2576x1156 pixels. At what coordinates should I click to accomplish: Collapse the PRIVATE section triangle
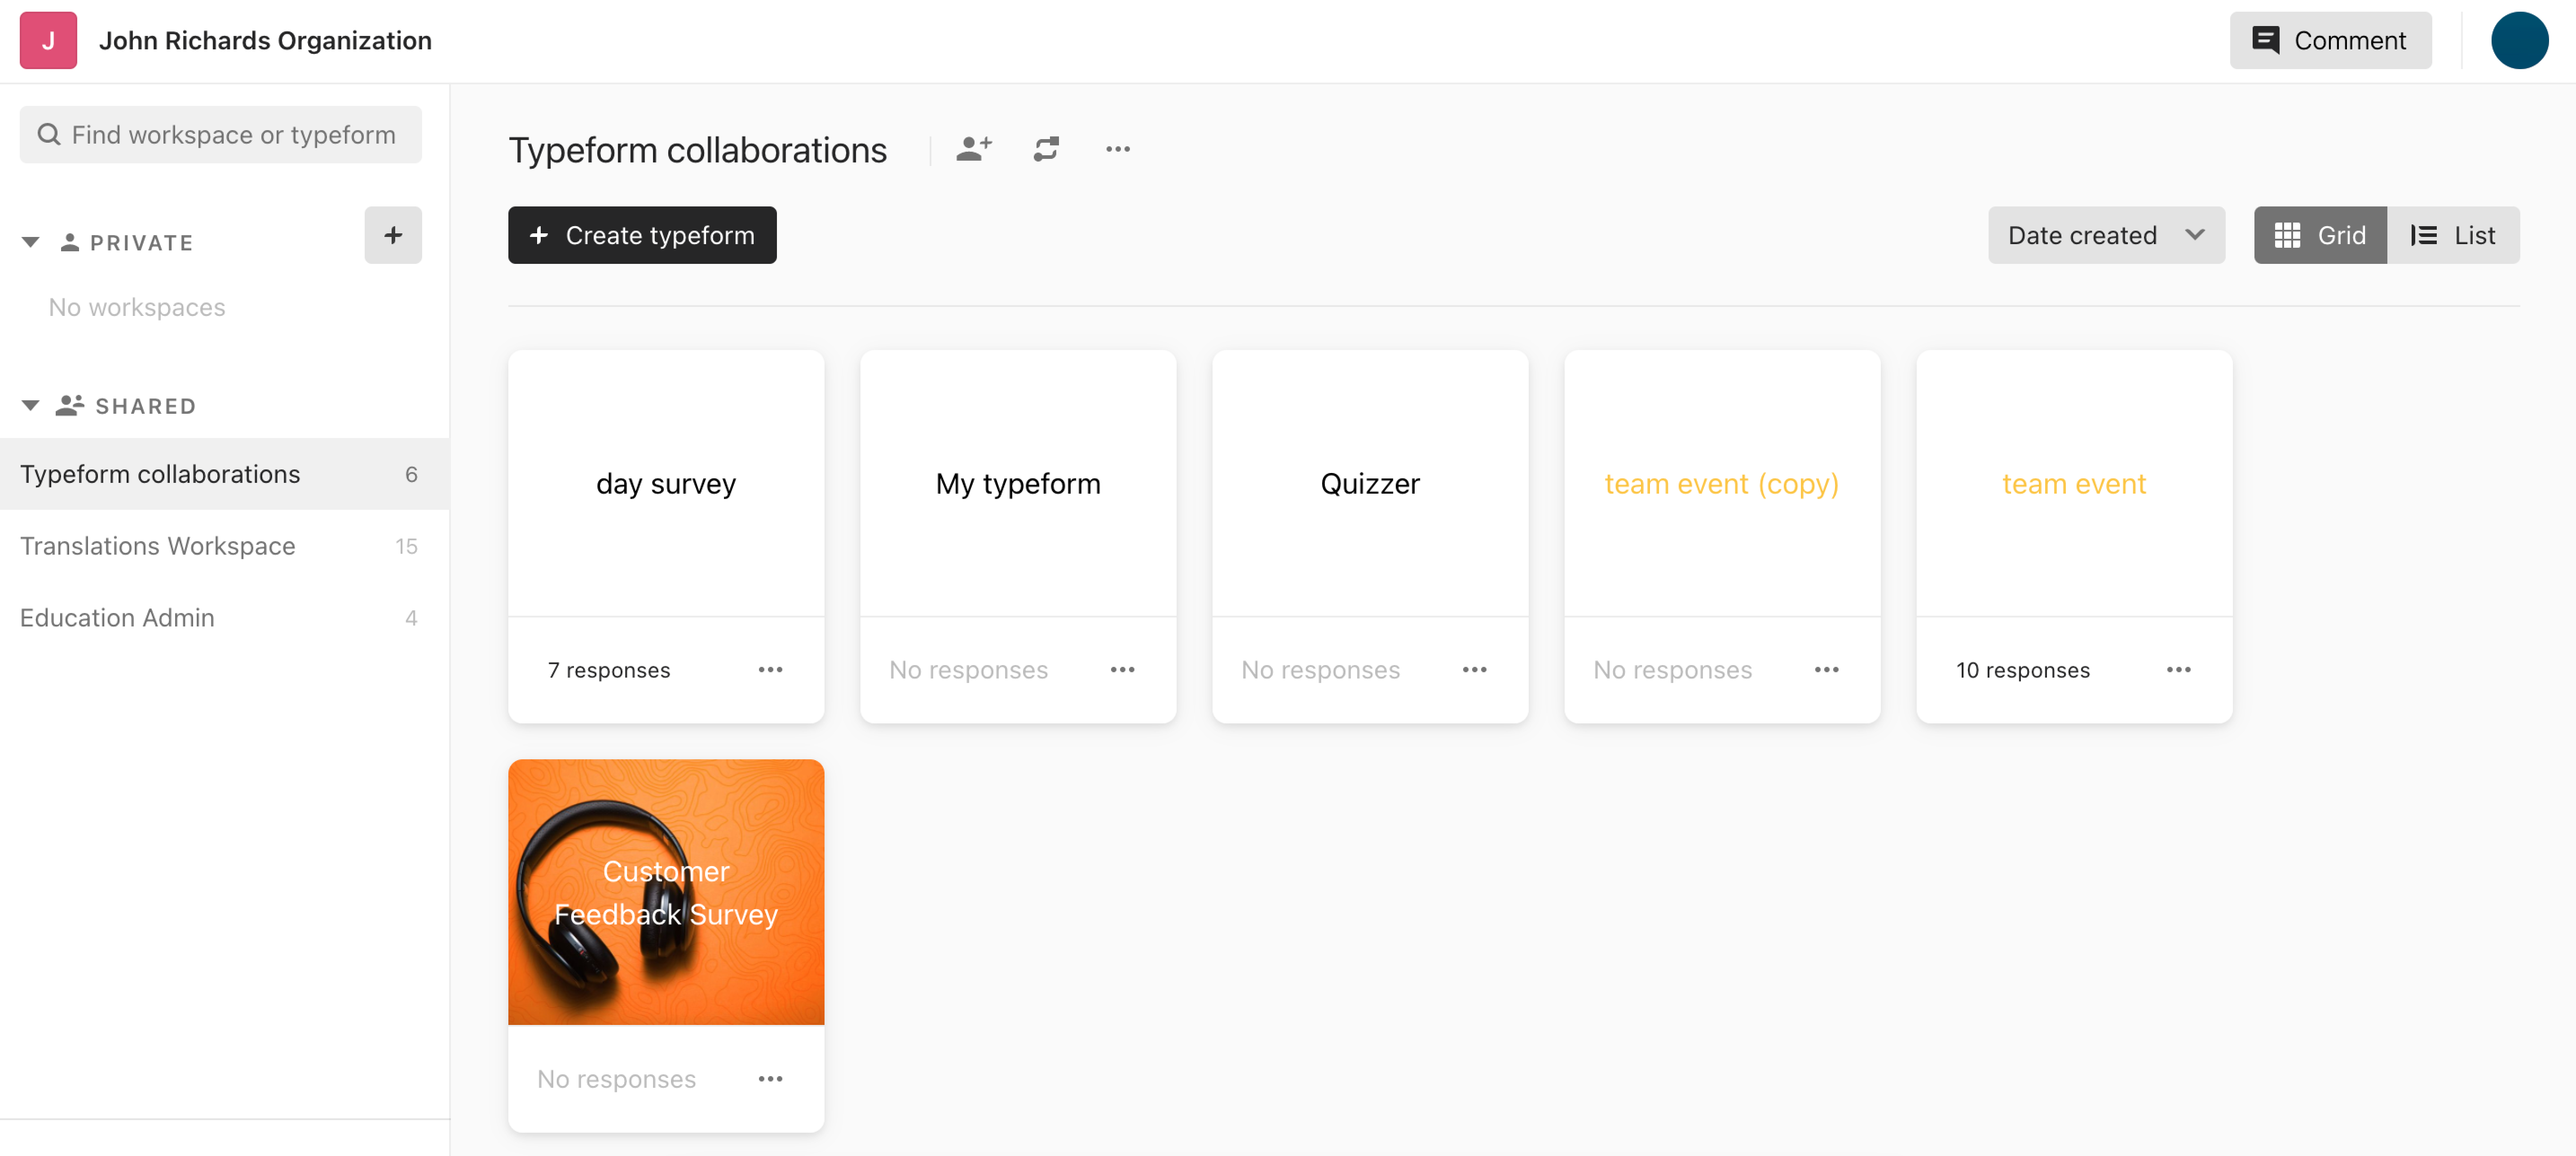(x=31, y=243)
